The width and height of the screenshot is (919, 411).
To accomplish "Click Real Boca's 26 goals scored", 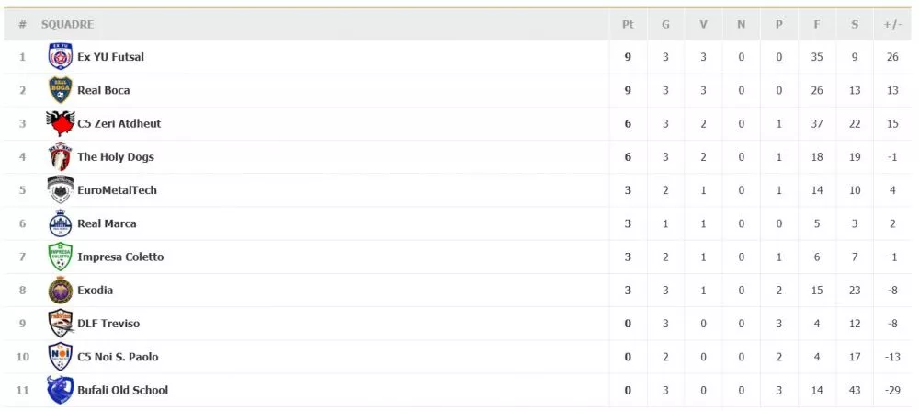I will [817, 90].
